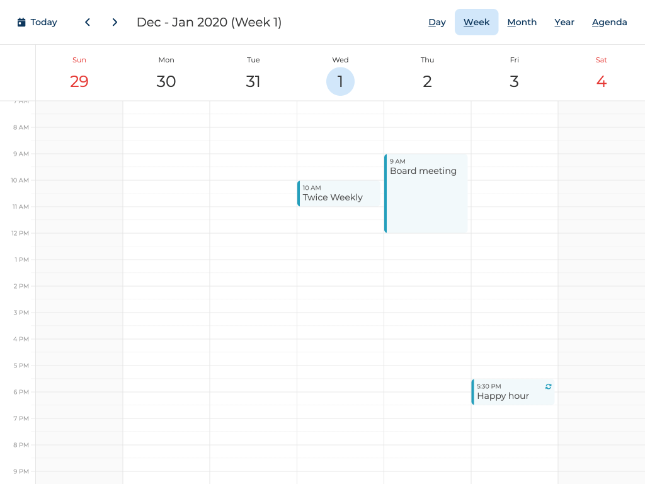Image resolution: width=645 pixels, height=484 pixels.
Task: Show the Agenda view
Action: point(609,22)
